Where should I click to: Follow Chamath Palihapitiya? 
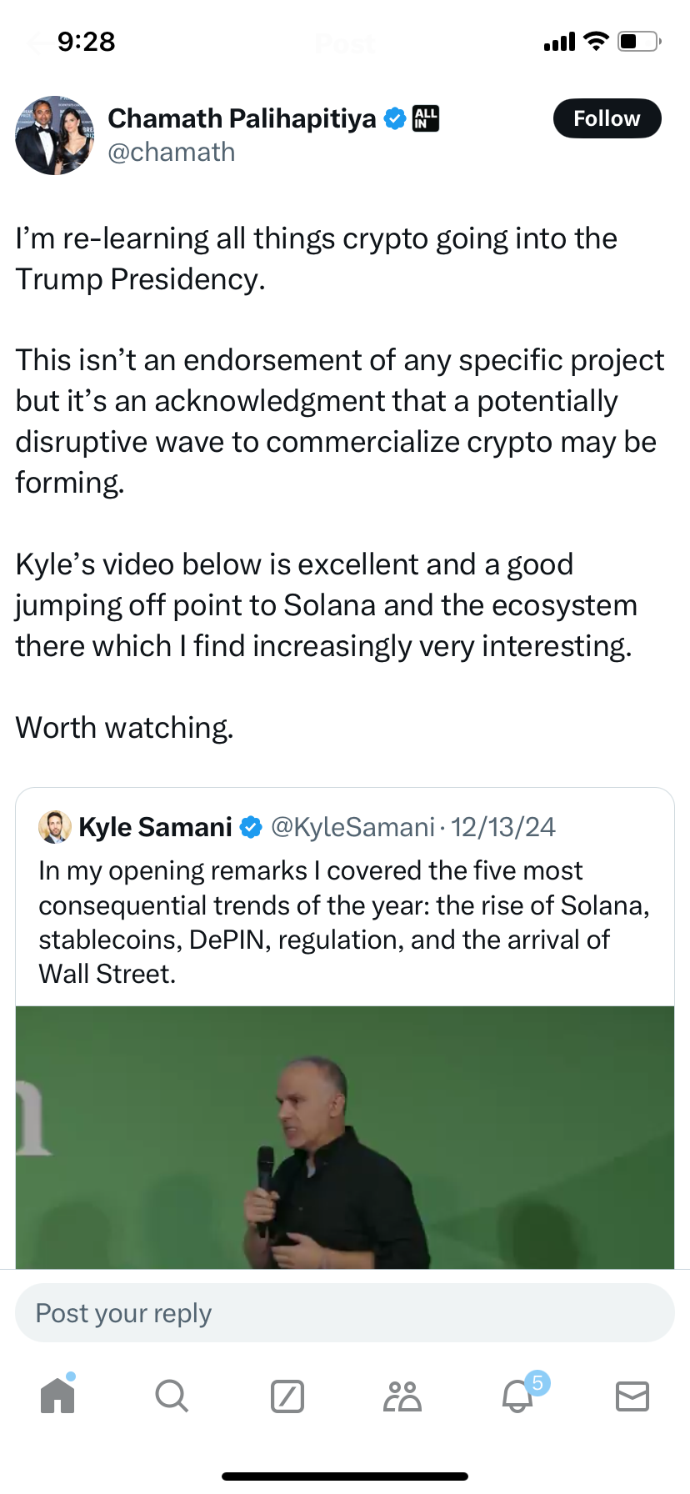607,118
